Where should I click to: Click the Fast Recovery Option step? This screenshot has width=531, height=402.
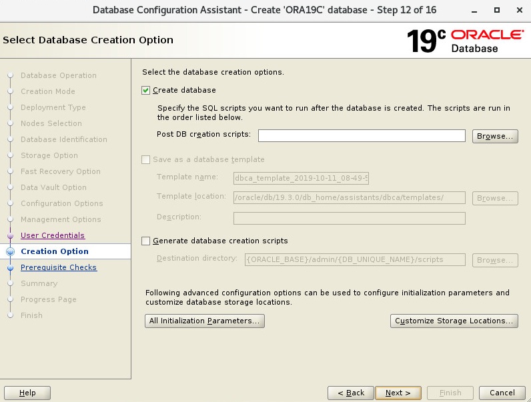(60, 171)
